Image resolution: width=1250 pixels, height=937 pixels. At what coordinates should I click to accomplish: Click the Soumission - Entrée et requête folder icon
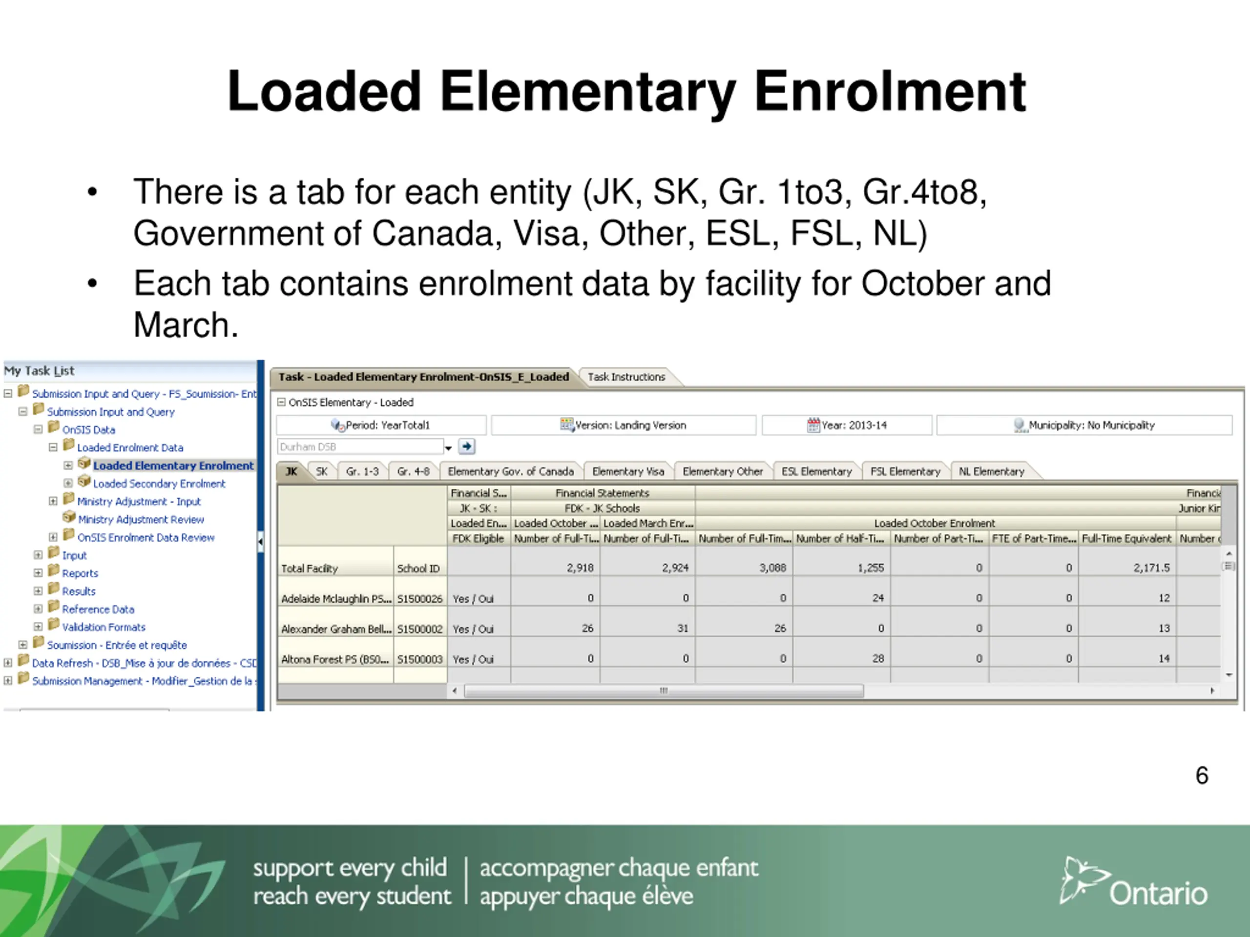39,643
